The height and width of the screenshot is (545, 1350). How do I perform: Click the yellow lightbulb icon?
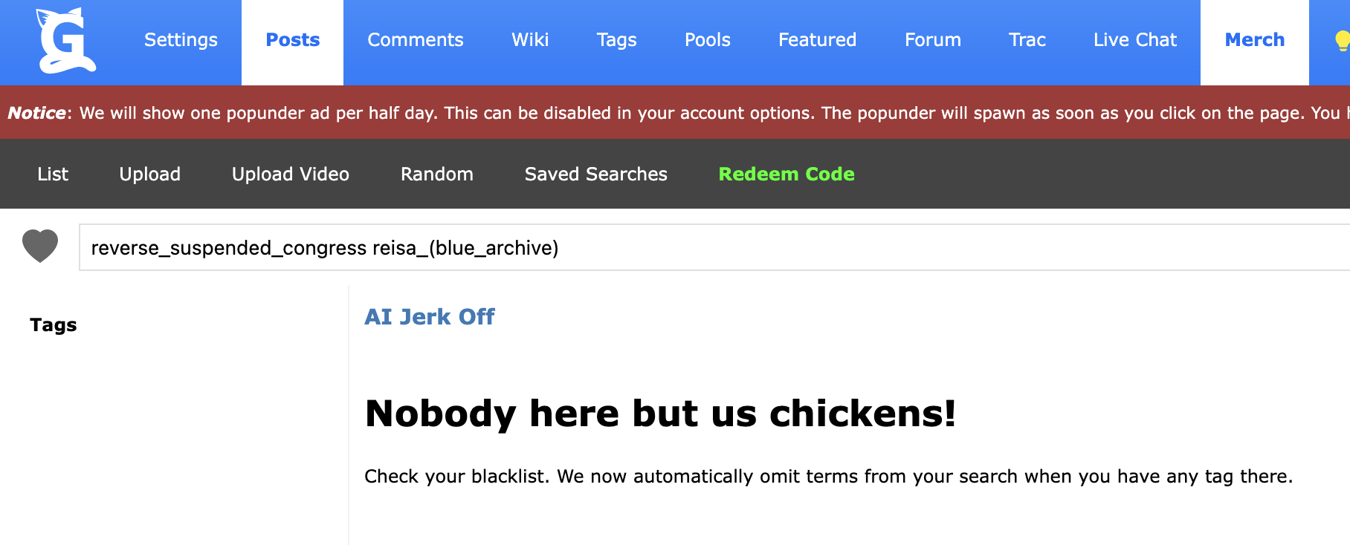pyautogui.click(x=1343, y=41)
